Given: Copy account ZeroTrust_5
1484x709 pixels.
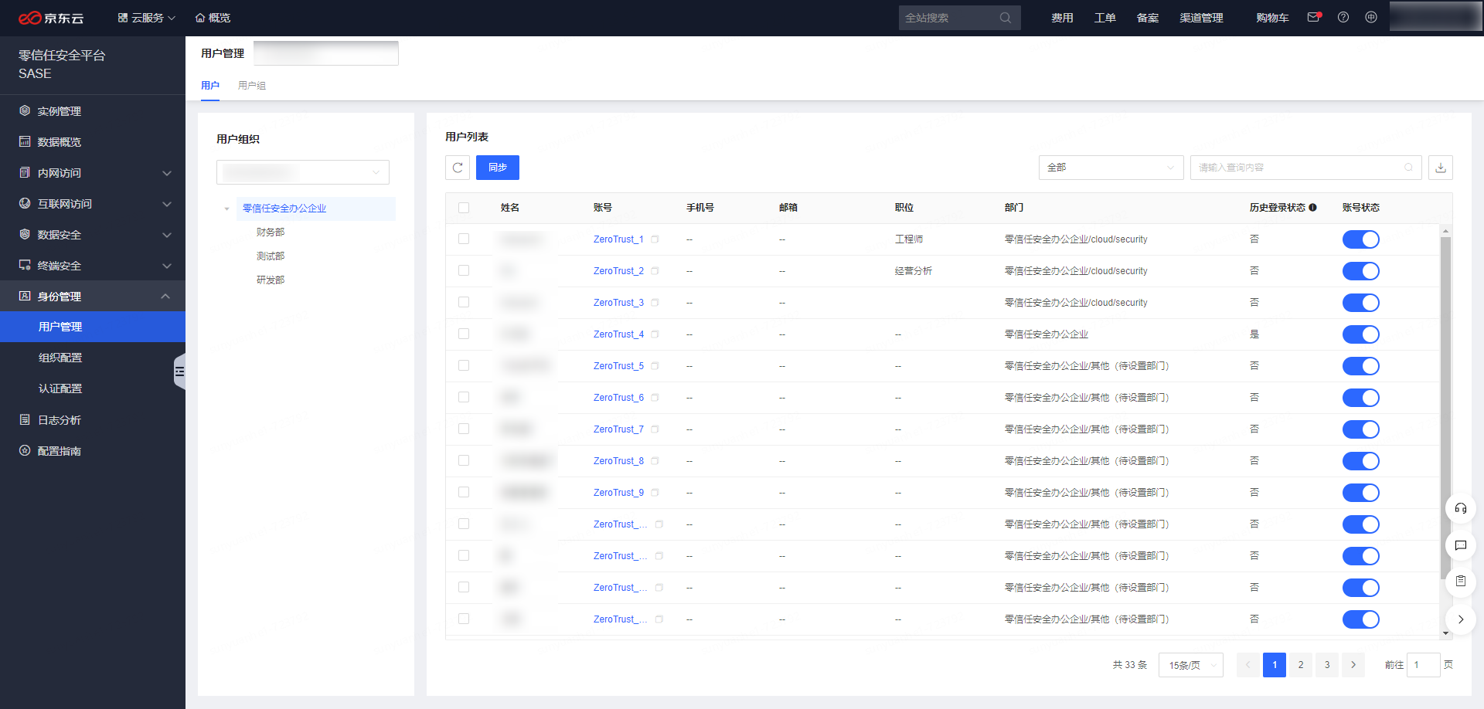Looking at the screenshot, I should coord(655,366).
